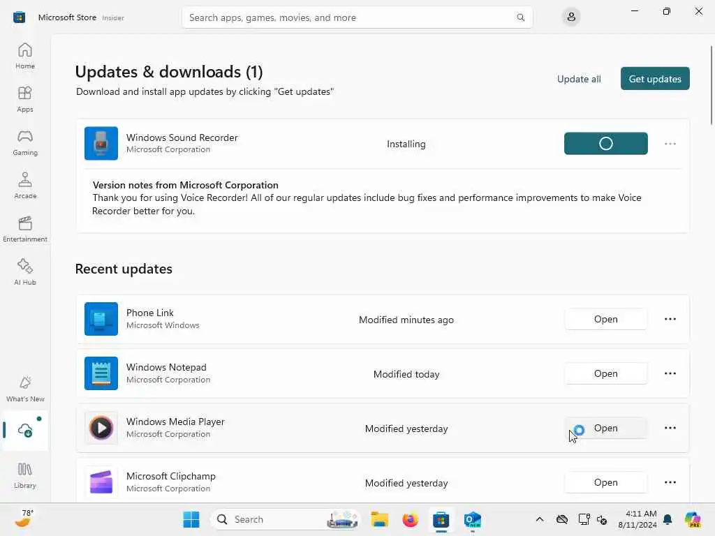Screen dimensions: 715x536
Task: Click the Recent updates heading
Action: pos(124,269)
